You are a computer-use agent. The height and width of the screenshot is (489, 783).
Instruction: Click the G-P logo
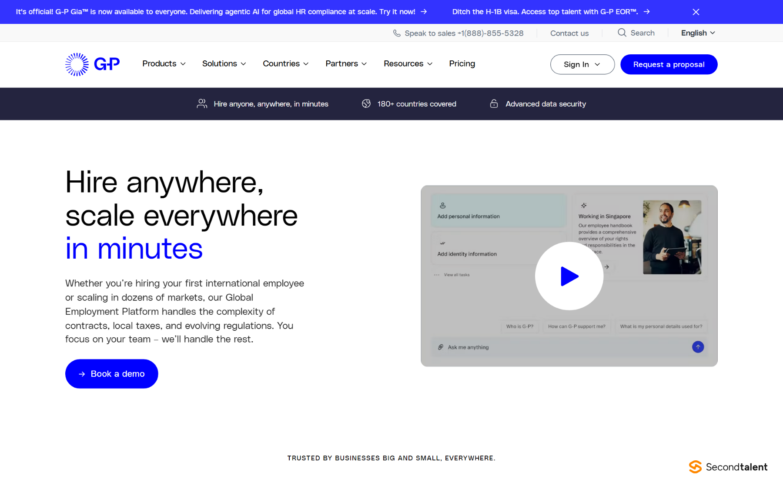pyautogui.click(x=92, y=64)
